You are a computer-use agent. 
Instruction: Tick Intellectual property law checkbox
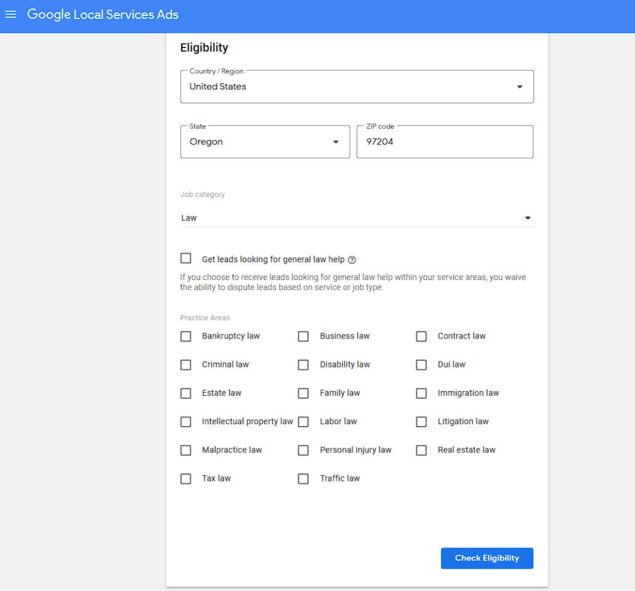(186, 422)
